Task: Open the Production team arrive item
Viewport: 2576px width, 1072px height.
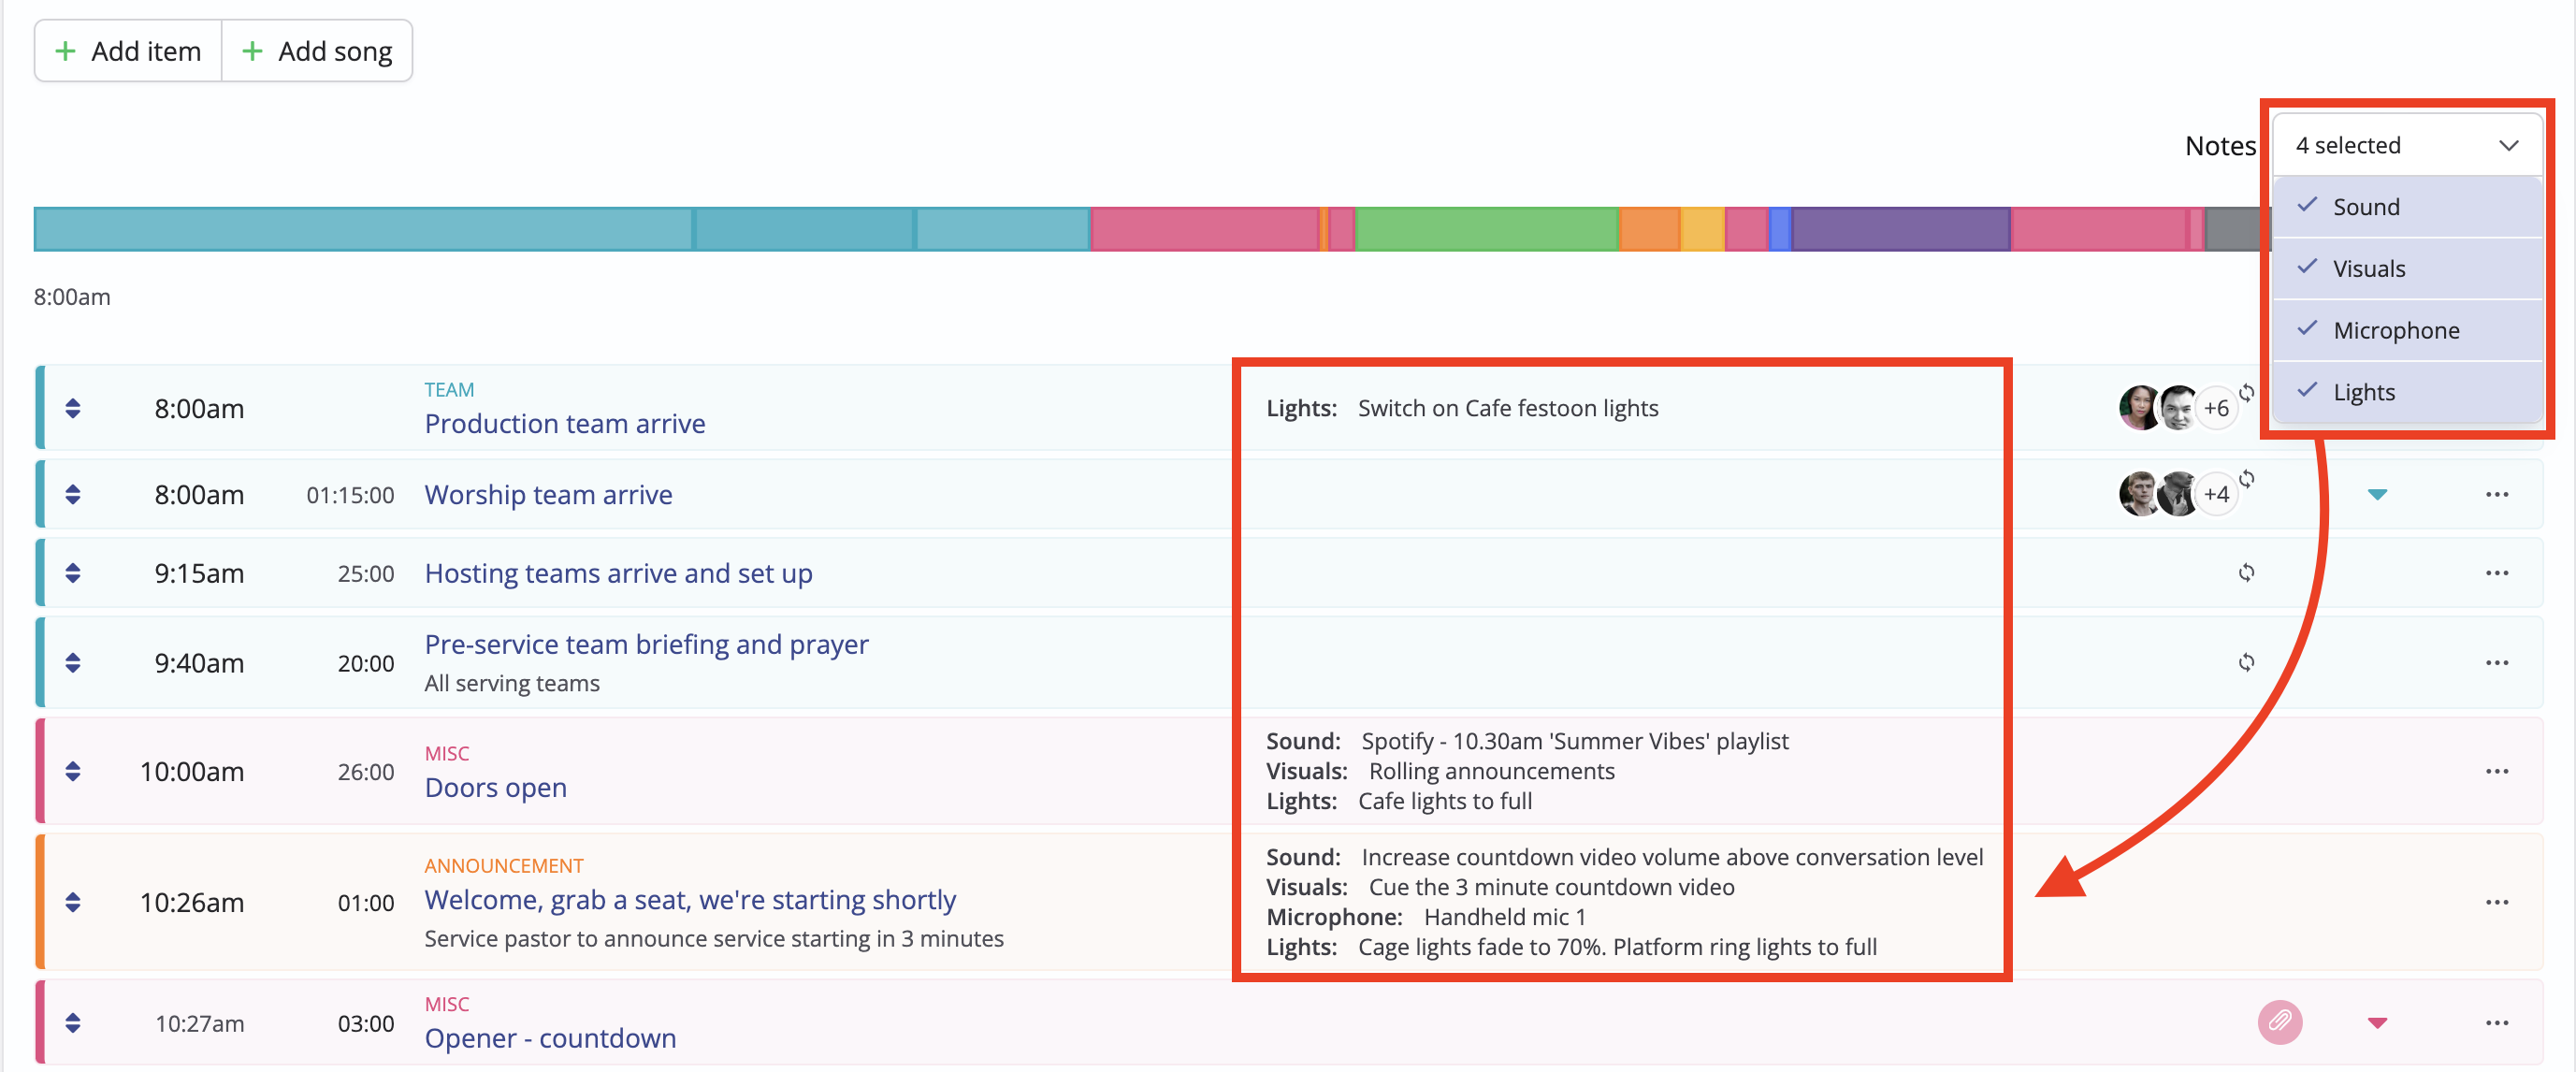Action: point(565,424)
